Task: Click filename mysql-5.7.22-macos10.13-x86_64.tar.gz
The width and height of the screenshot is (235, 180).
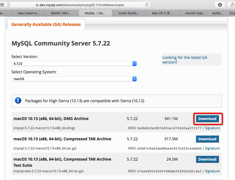Action: point(45,148)
